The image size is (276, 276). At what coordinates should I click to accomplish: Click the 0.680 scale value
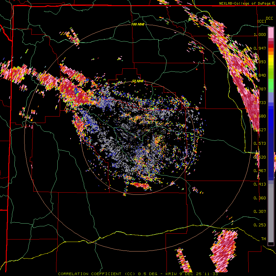260,116
